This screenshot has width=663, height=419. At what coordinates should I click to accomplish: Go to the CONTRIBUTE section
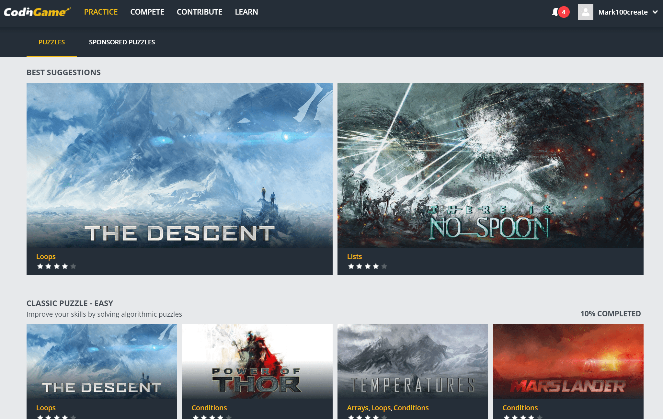click(x=199, y=12)
